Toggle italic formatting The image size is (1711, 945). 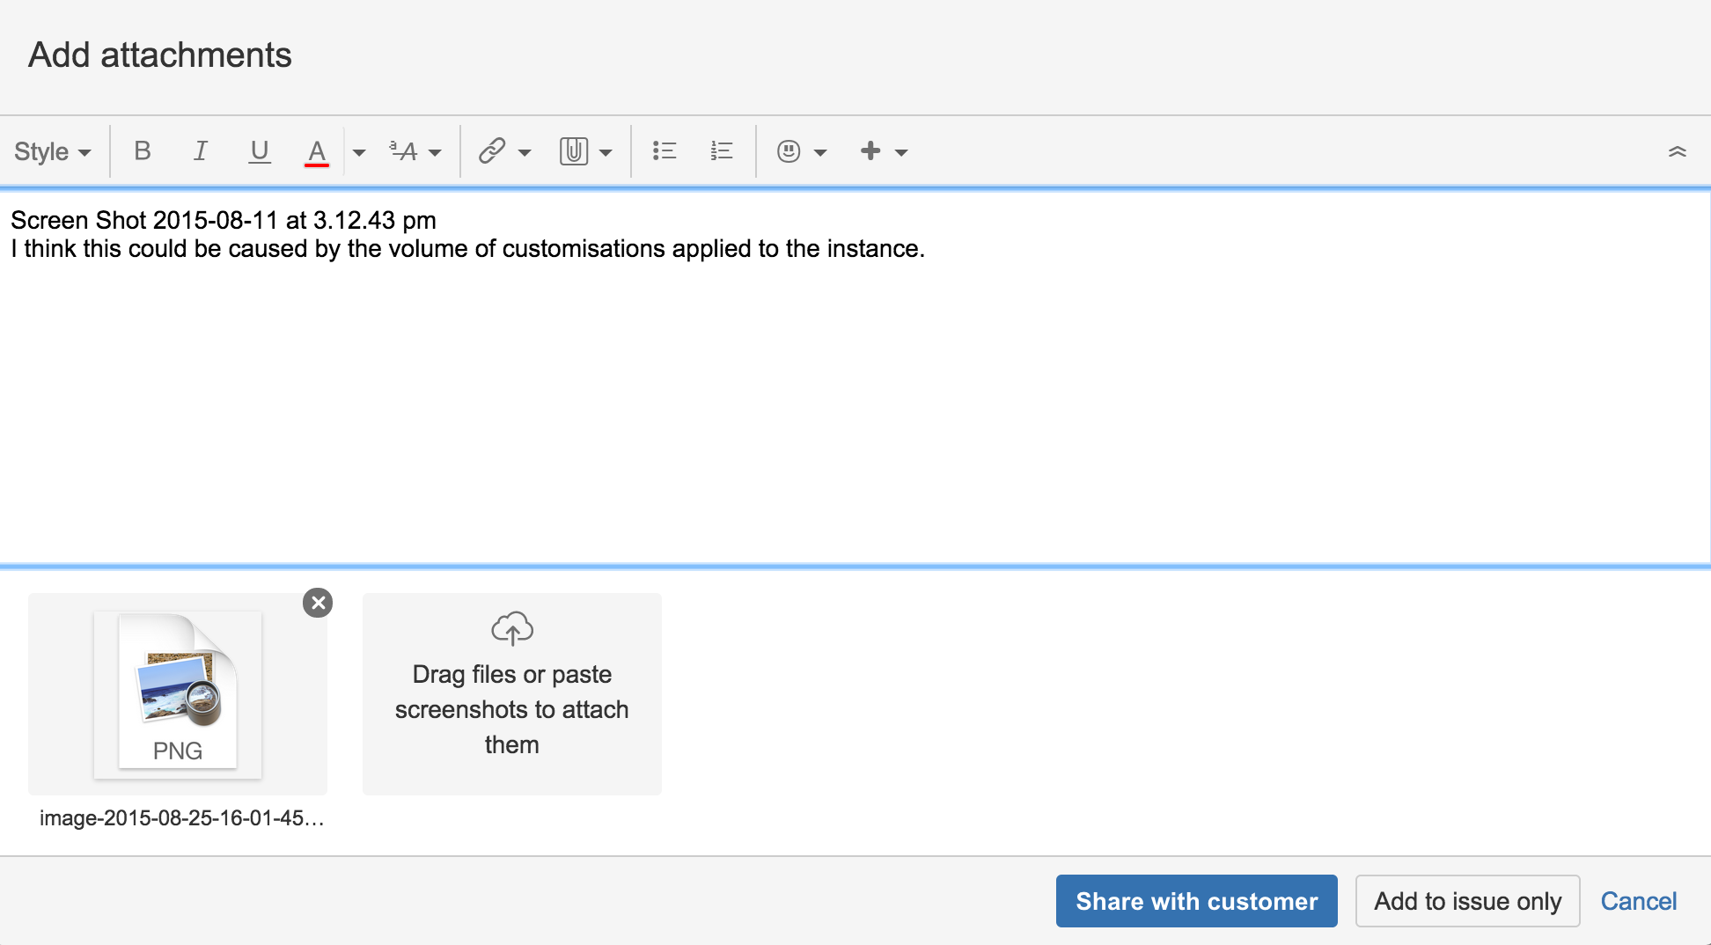point(201,151)
